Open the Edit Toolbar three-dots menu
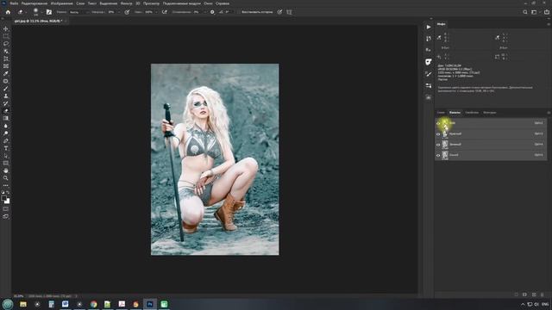The height and width of the screenshot is (310, 552). tap(6, 186)
